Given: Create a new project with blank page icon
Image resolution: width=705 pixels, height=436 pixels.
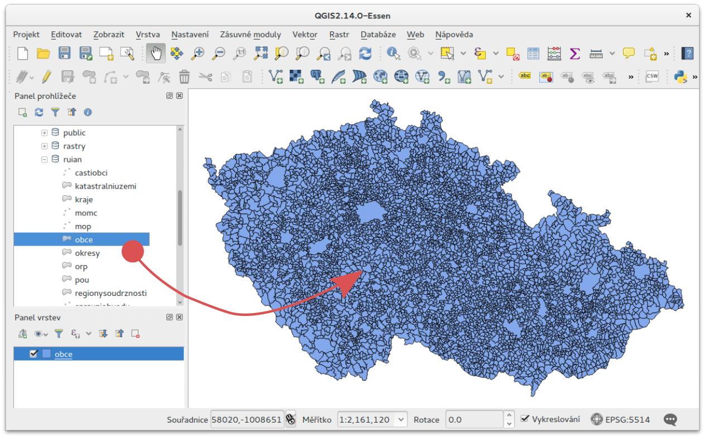Looking at the screenshot, I should pos(22,54).
